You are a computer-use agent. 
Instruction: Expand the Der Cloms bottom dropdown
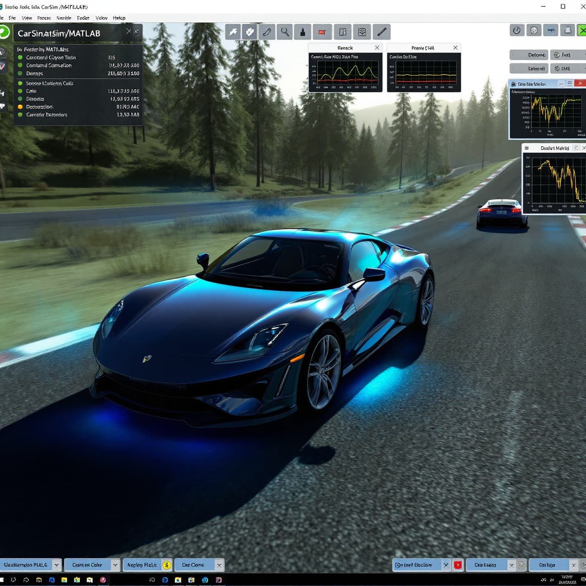click(219, 565)
